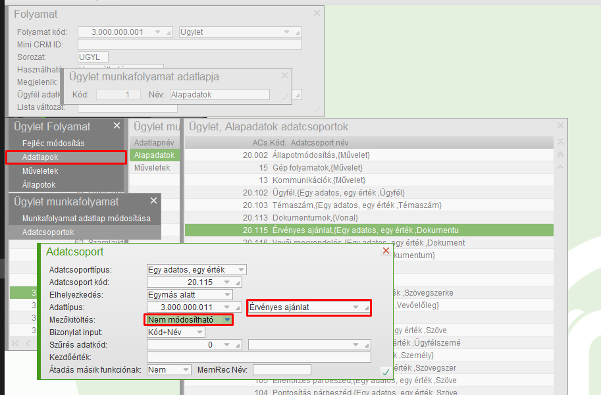Go to previous record in bottom-left navigator
Image resolution: width=601 pixels, height=395 pixels.
point(28,343)
